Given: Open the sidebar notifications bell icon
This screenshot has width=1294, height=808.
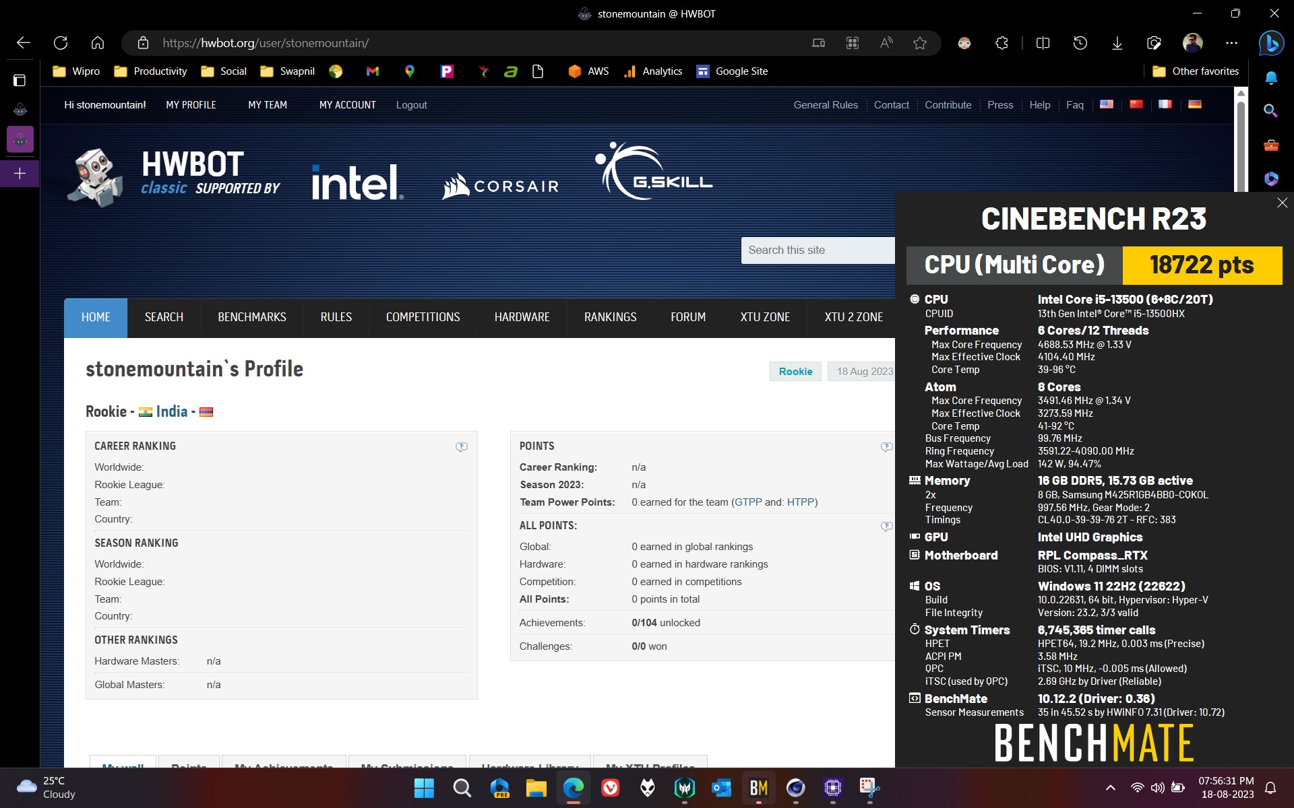Looking at the screenshot, I should (1270, 78).
